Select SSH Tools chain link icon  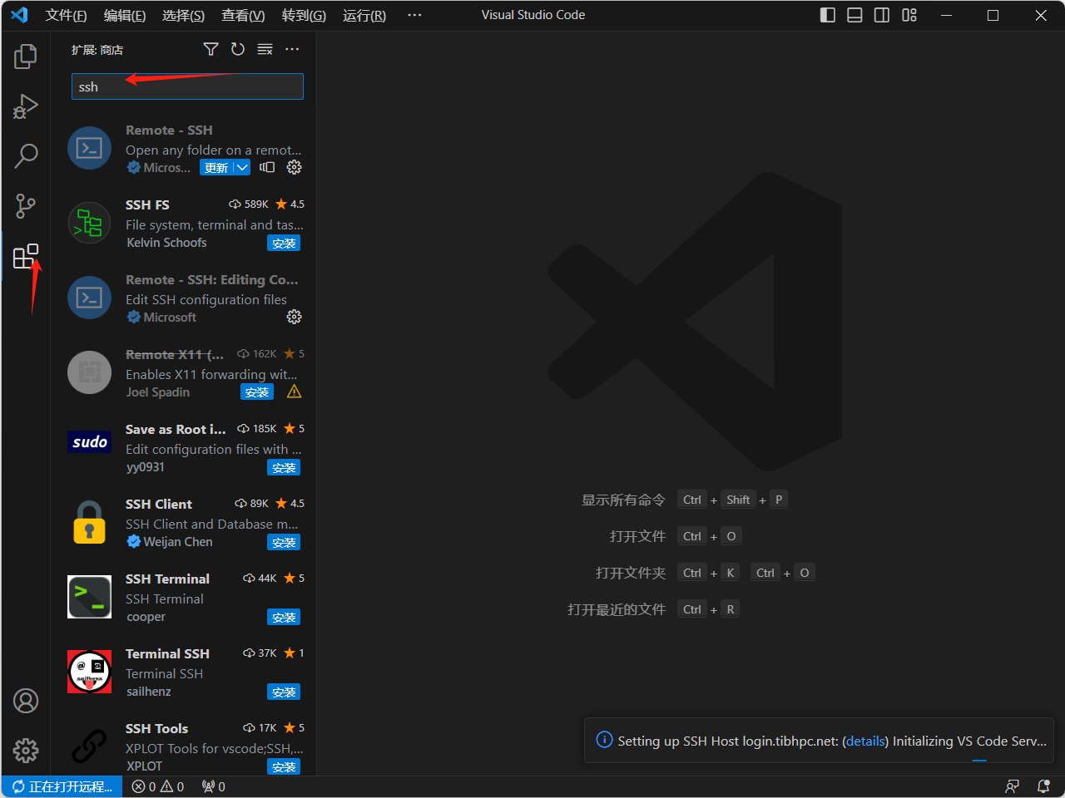(x=89, y=746)
